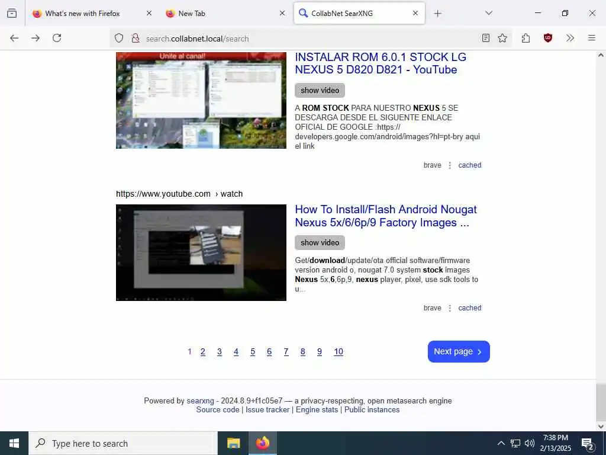Open How To Install/Flash Android Nougat link
606x455 pixels.
[x=386, y=216]
